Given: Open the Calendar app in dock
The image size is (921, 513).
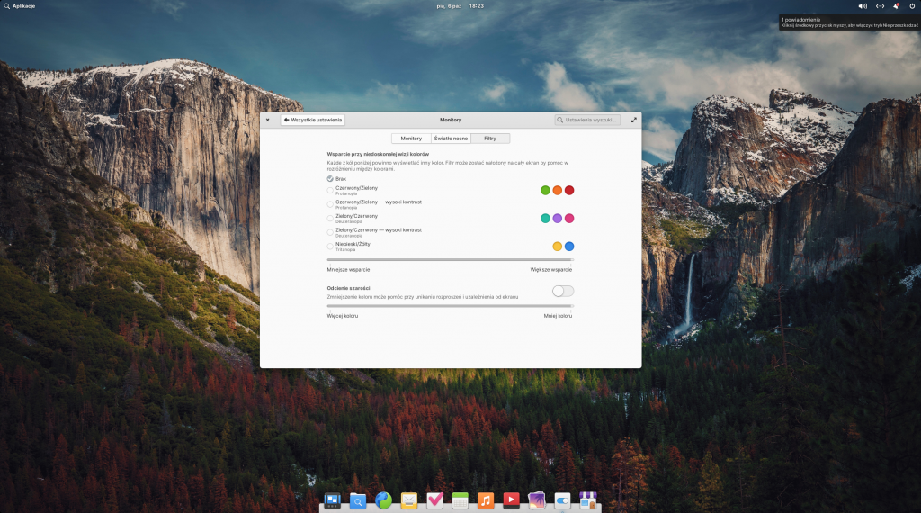Looking at the screenshot, I should pos(460,500).
